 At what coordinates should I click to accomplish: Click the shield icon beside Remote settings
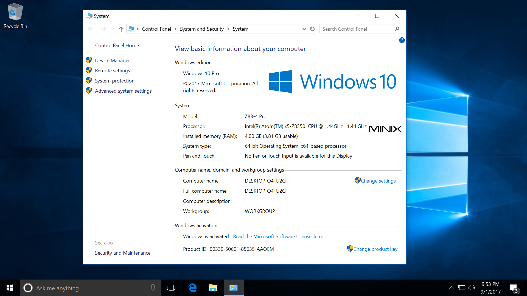click(x=89, y=70)
